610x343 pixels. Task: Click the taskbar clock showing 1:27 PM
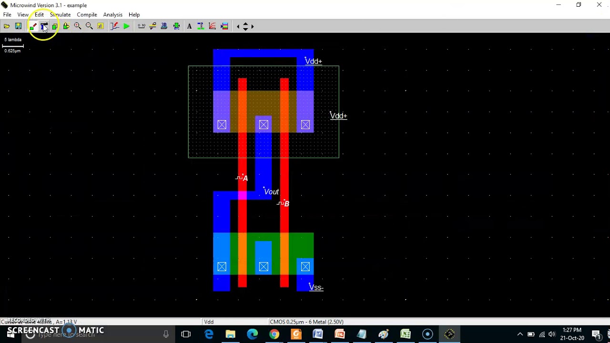tap(572, 334)
